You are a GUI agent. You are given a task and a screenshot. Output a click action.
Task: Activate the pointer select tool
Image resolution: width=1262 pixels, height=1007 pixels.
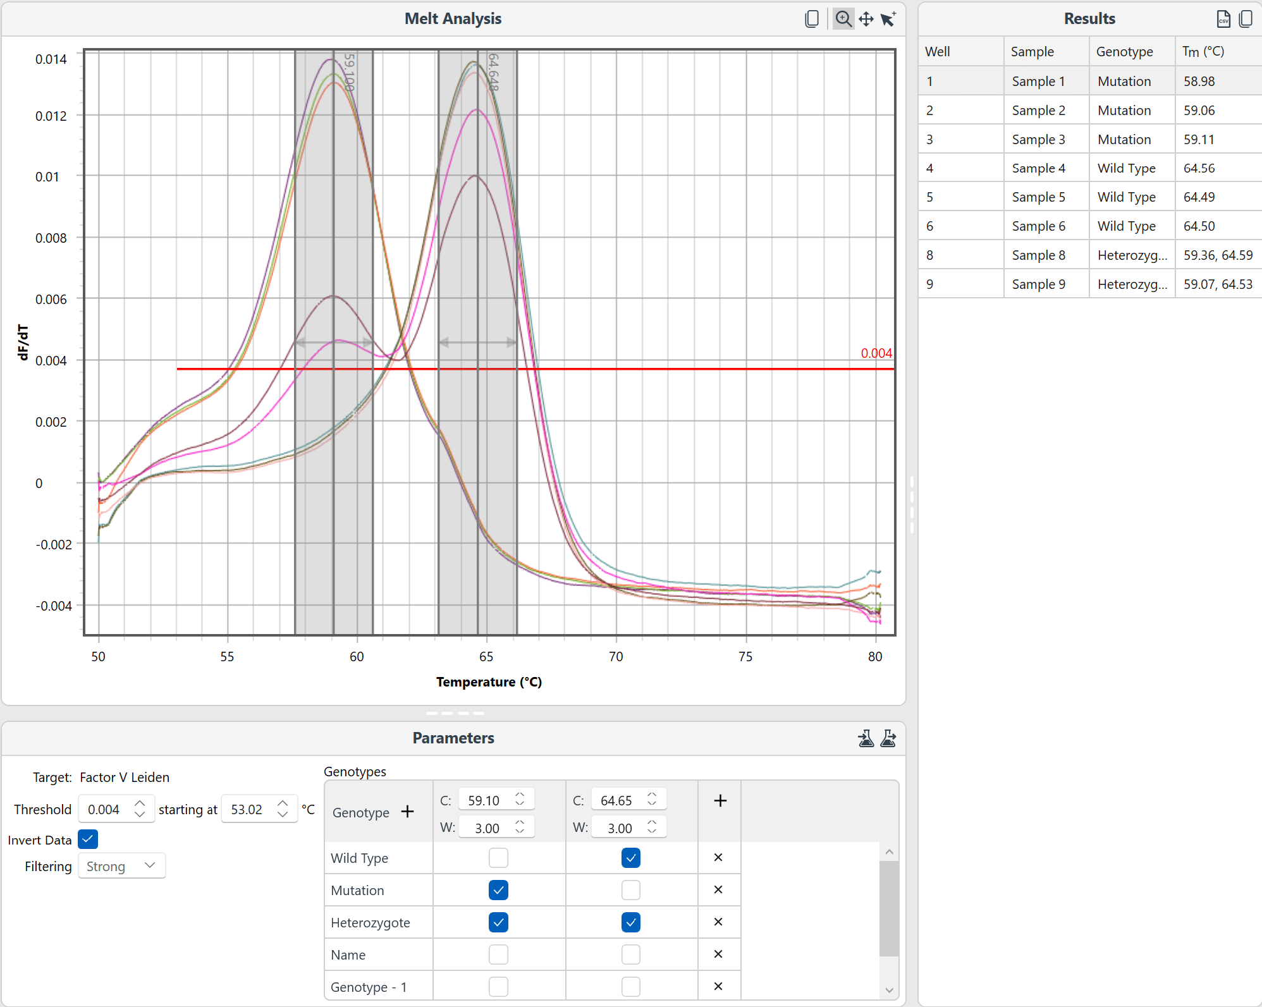pyautogui.click(x=888, y=19)
